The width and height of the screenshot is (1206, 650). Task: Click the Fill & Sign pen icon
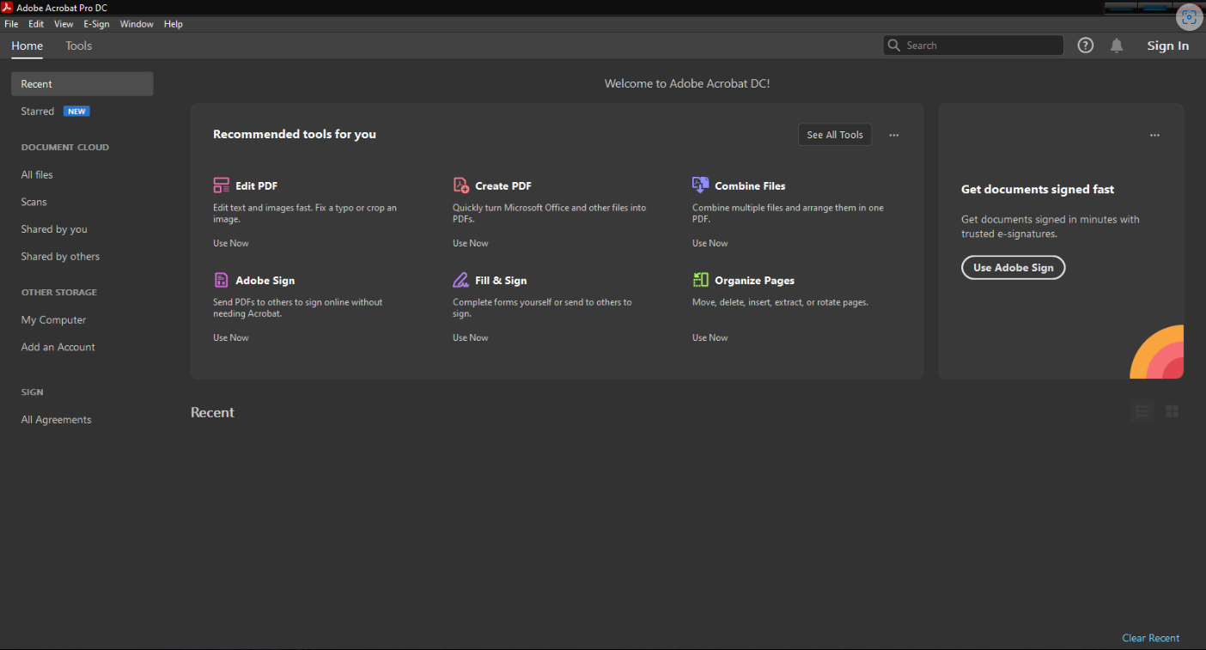[x=460, y=280]
